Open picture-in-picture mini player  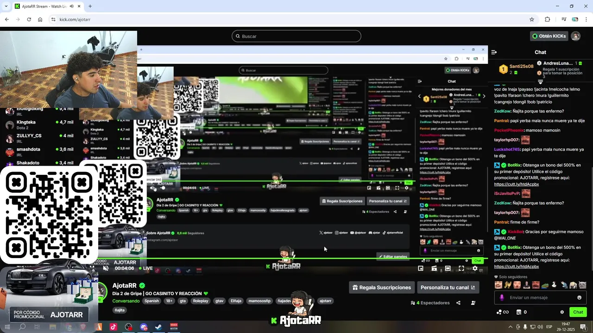421,268
